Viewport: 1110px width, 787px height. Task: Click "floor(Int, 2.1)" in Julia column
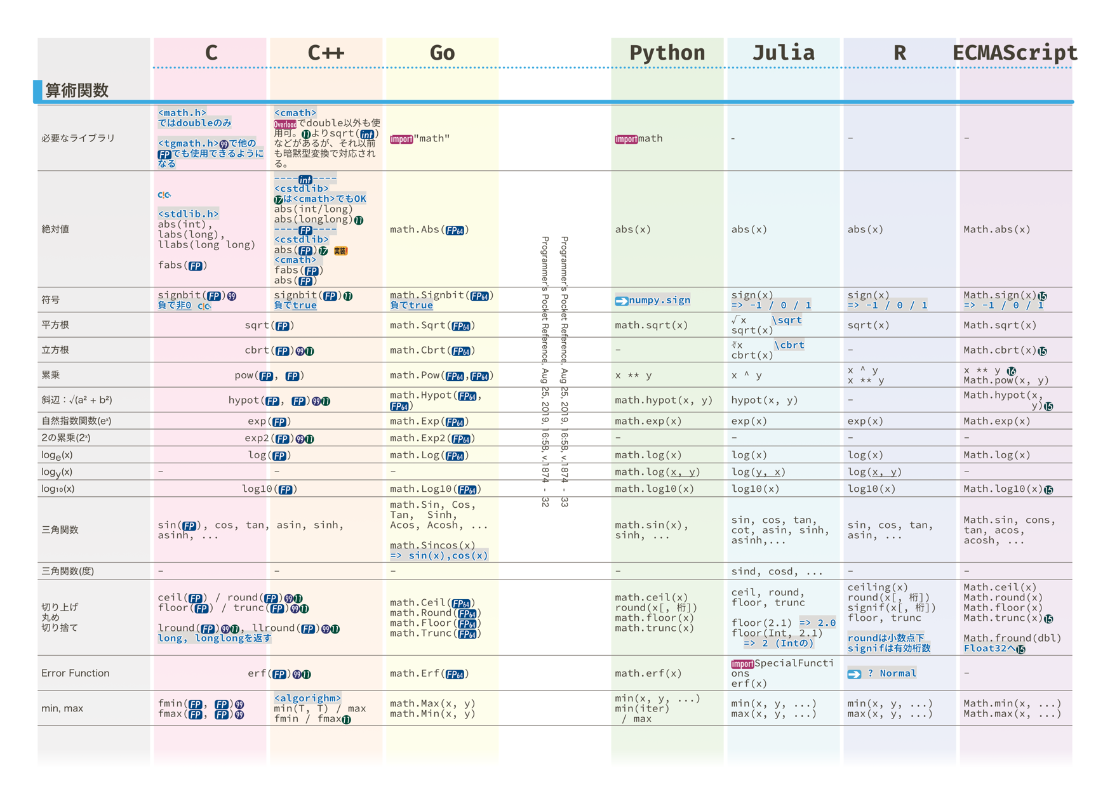pyautogui.click(x=777, y=633)
